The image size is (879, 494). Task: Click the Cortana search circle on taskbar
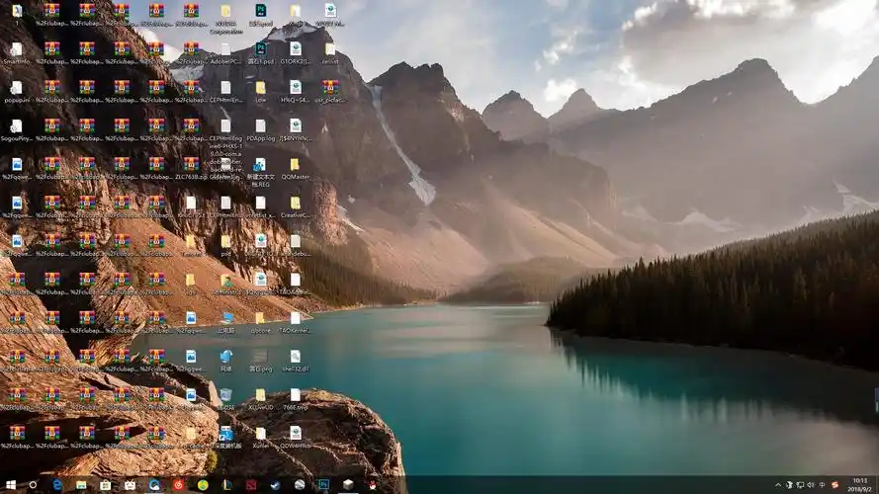33,485
